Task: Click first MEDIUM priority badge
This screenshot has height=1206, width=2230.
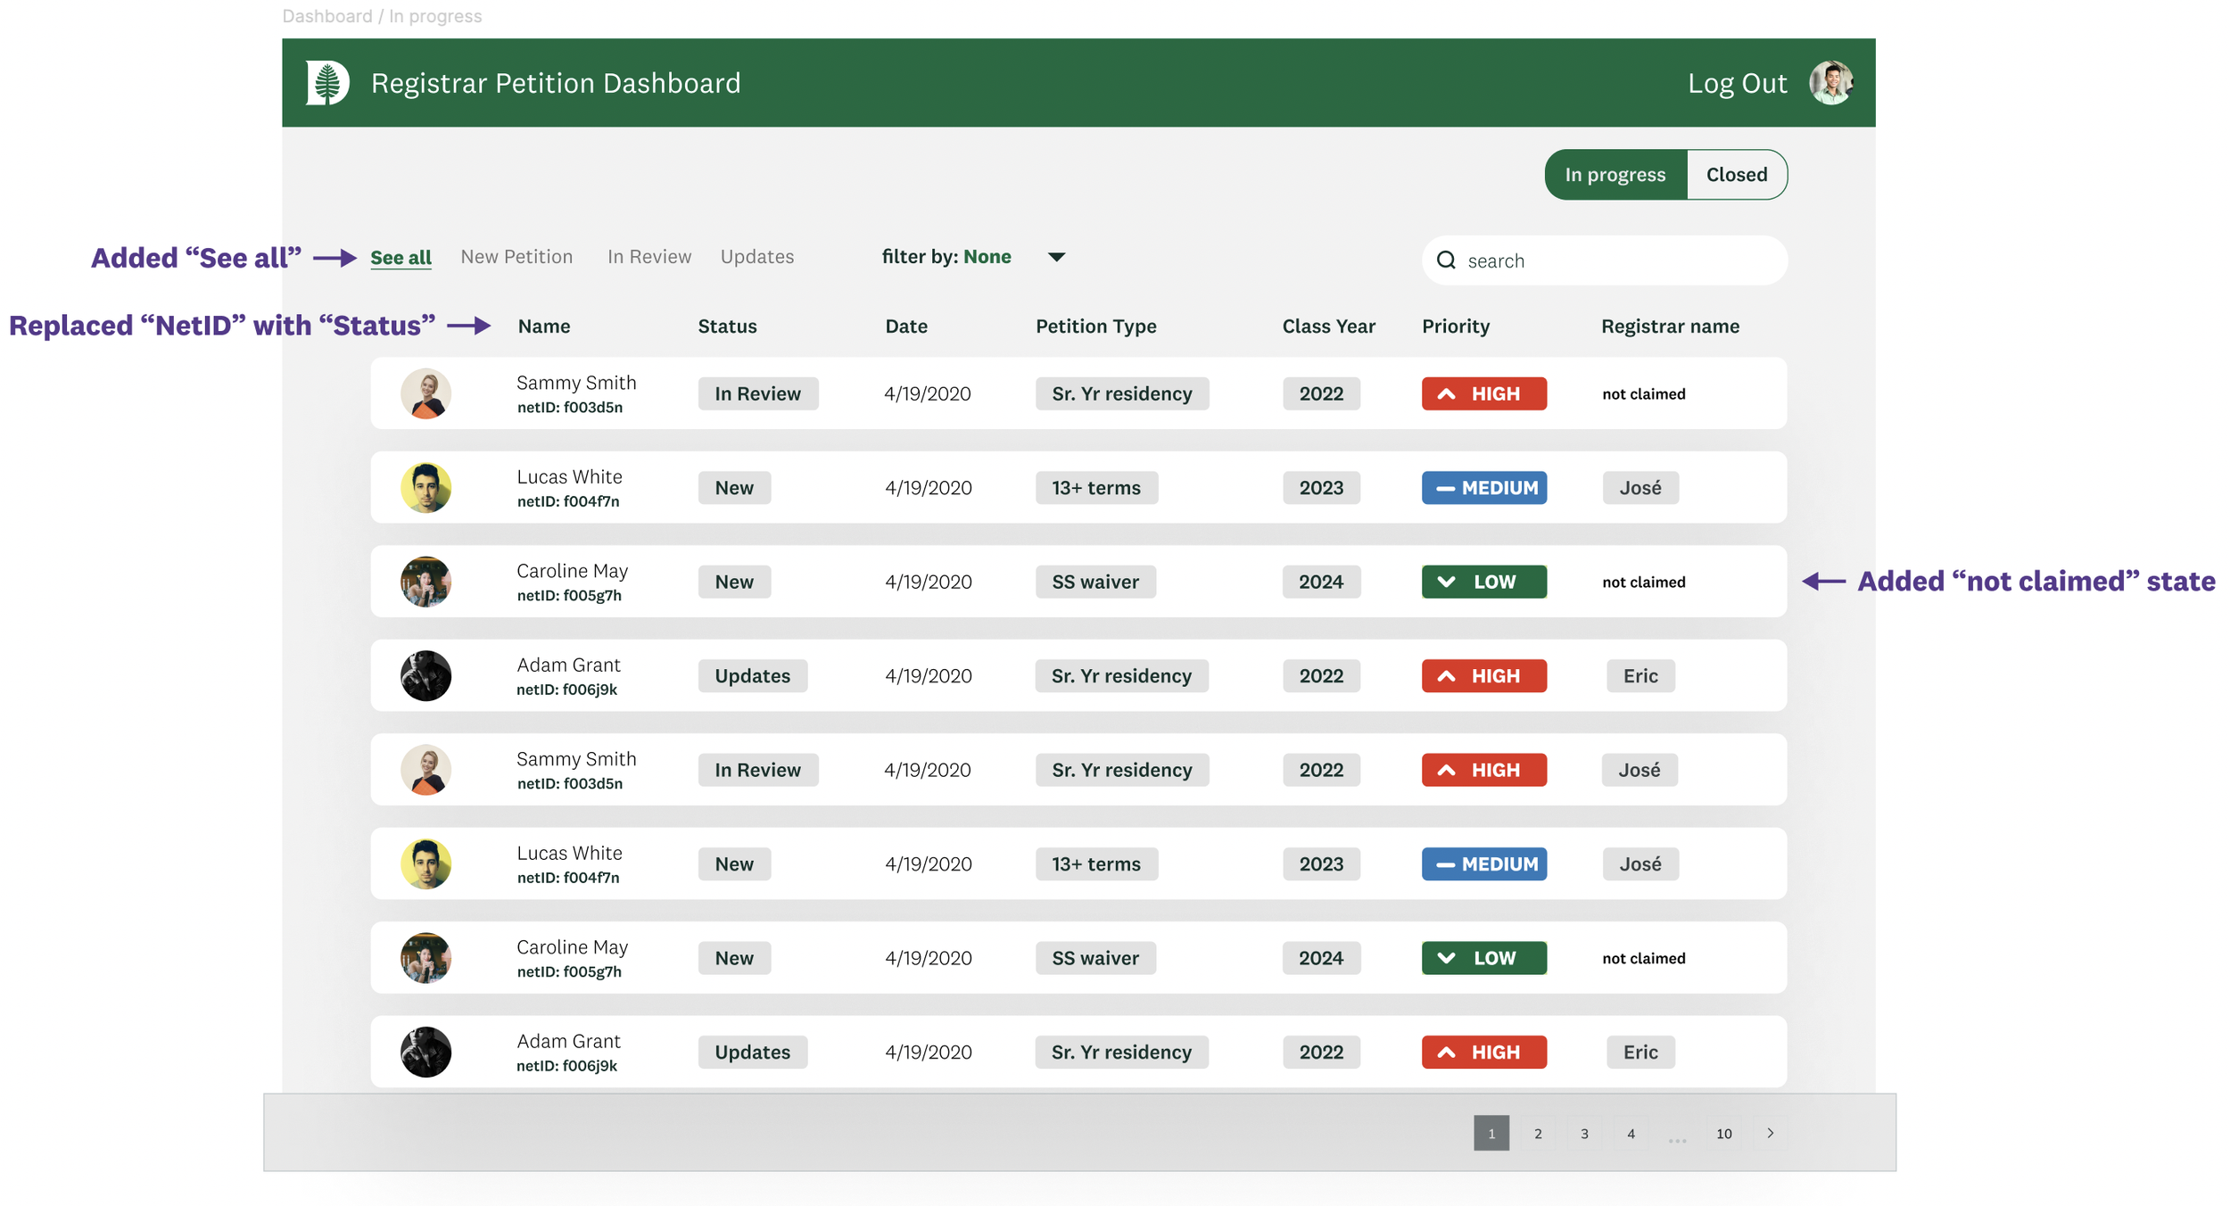Action: (x=1483, y=488)
